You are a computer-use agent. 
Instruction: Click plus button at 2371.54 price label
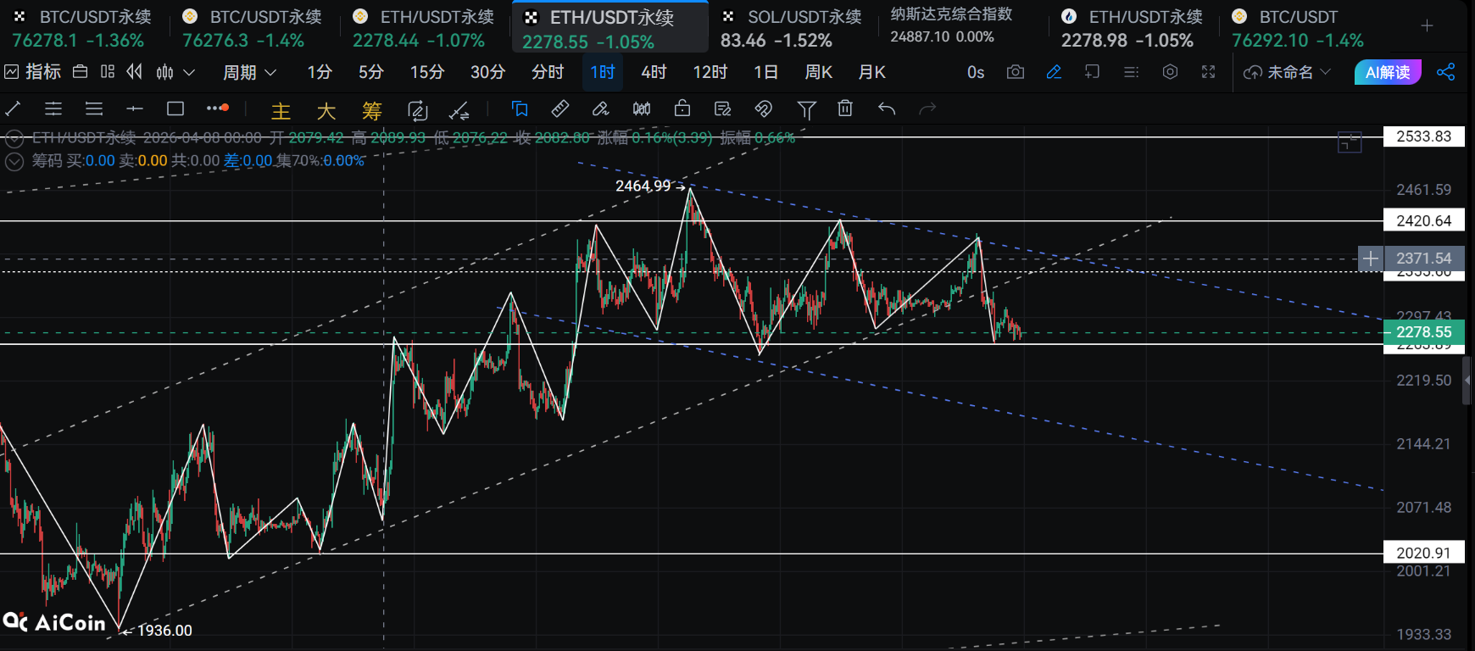pos(1370,259)
